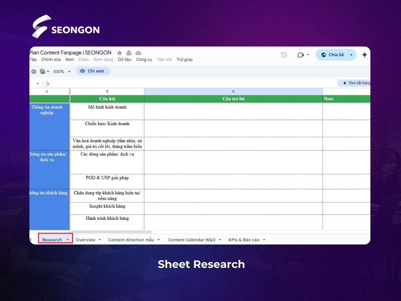Click the print icon

click(34, 71)
